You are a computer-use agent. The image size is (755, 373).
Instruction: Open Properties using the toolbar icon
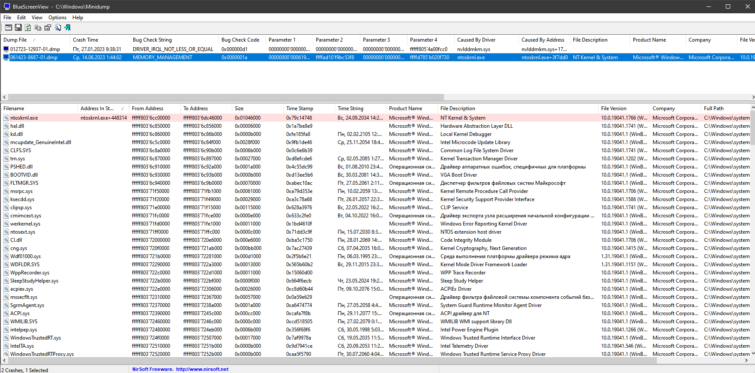click(48, 27)
